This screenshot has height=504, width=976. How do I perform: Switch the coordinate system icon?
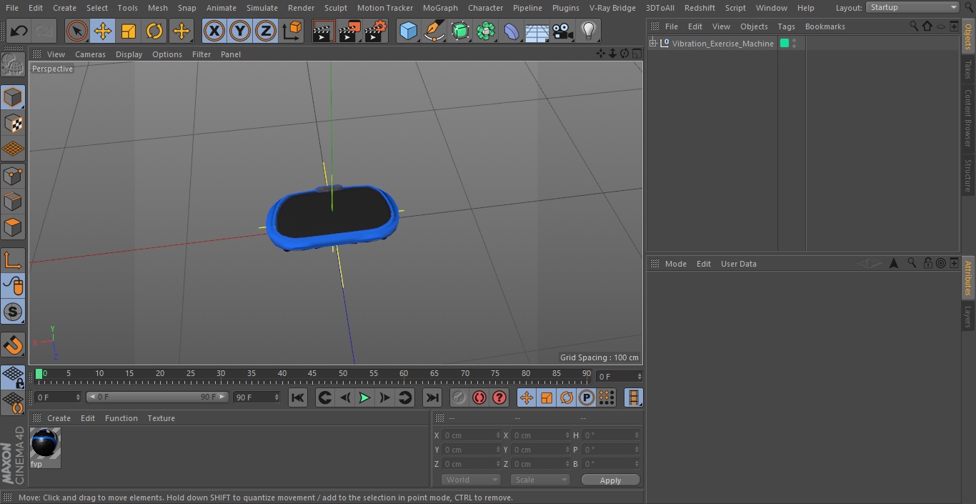pos(292,31)
